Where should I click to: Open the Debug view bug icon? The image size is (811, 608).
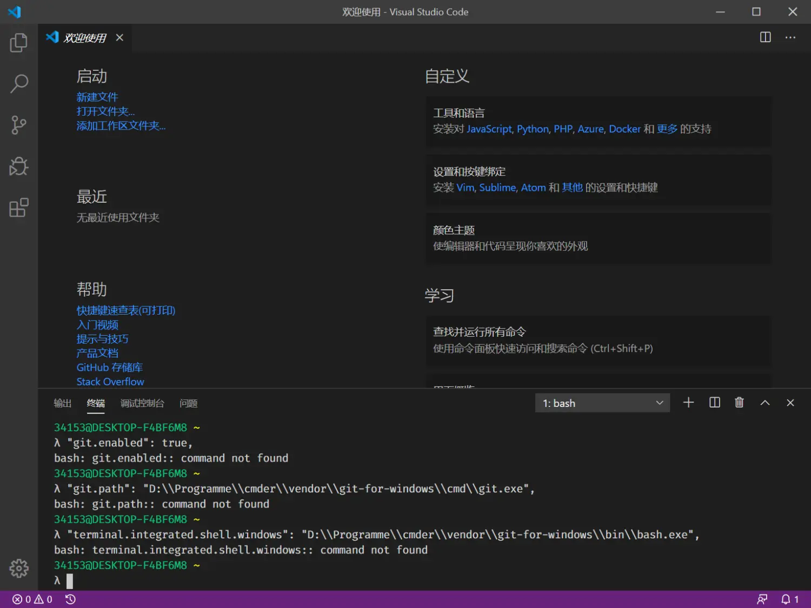click(18, 166)
